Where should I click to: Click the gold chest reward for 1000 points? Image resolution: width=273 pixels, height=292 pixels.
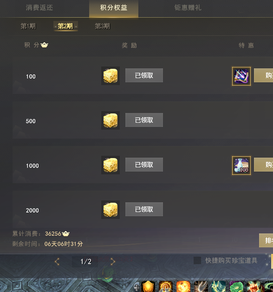coord(110,165)
